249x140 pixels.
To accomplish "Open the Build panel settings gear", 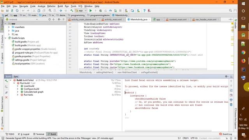I will point(226,76).
